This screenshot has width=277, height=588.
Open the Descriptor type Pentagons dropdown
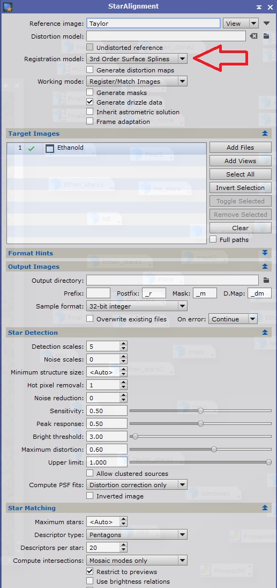click(x=137, y=535)
